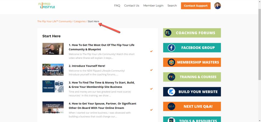Click description 'Time and money are our two greatest'

[100, 94]
